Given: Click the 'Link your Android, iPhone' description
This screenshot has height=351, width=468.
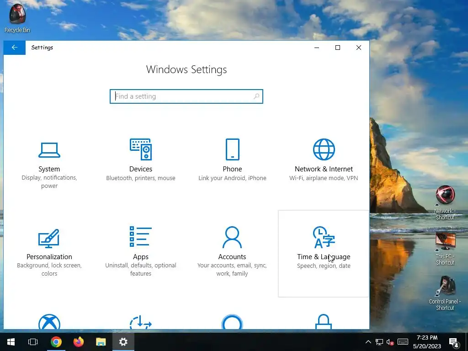Looking at the screenshot, I should [x=232, y=178].
